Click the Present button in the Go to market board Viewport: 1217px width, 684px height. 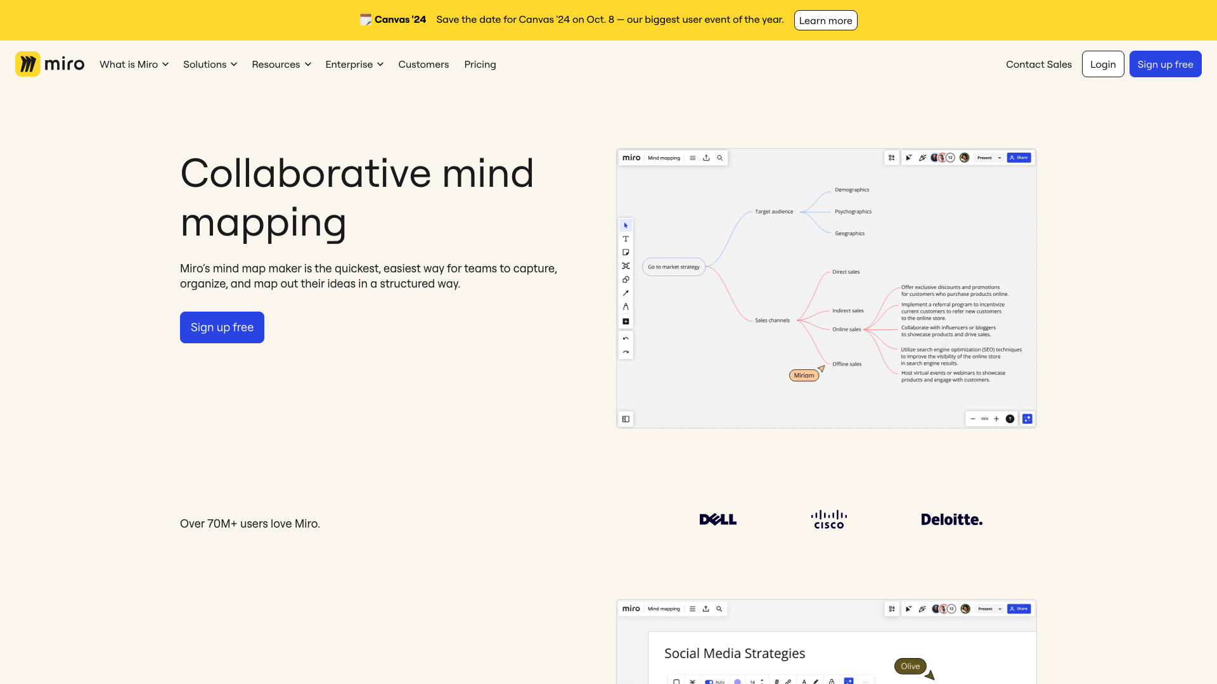click(x=984, y=158)
